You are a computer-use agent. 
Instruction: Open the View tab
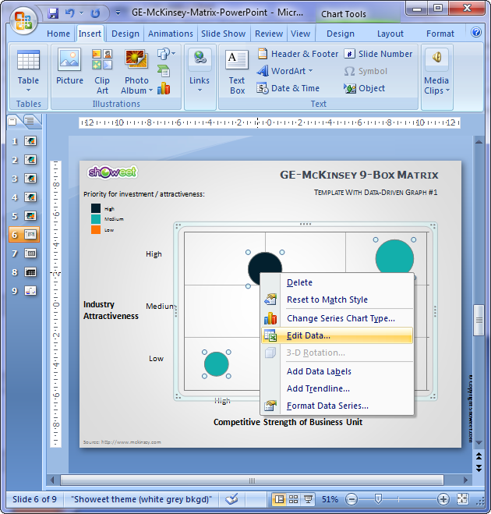(x=300, y=34)
